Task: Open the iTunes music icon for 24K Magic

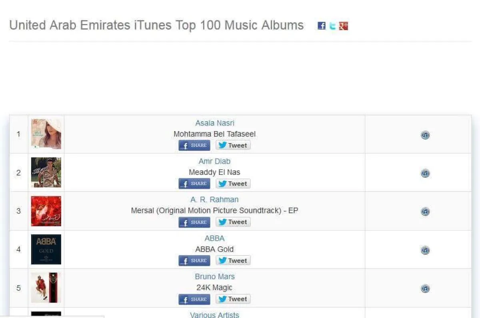Action: point(425,289)
